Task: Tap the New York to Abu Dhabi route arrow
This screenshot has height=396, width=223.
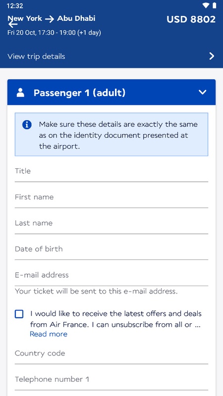Action: click(50, 19)
